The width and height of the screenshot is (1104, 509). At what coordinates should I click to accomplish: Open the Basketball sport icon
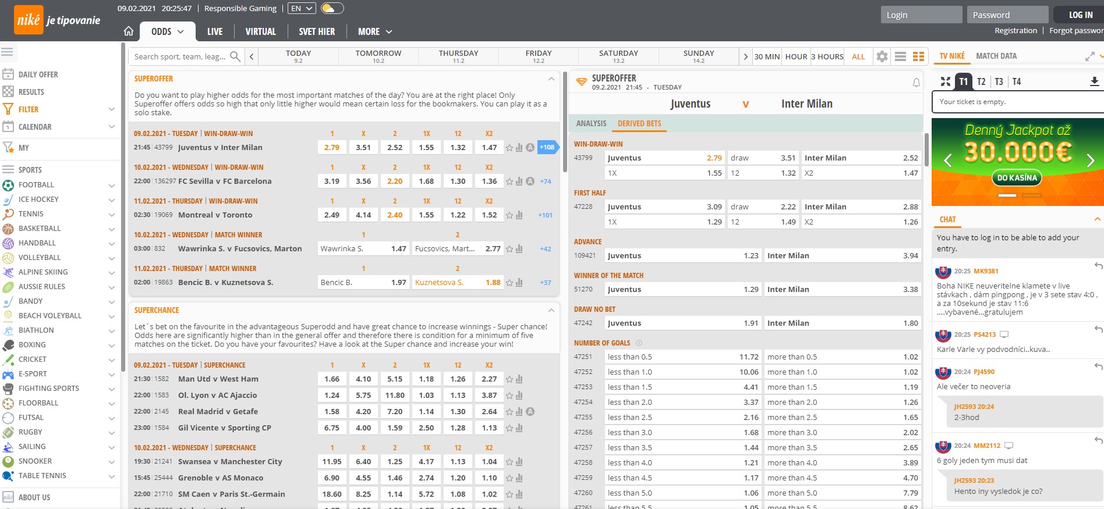[8, 229]
